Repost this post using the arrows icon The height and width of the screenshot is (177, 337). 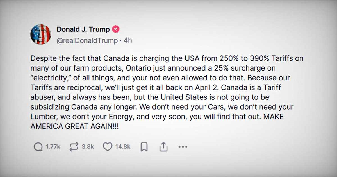(74, 147)
